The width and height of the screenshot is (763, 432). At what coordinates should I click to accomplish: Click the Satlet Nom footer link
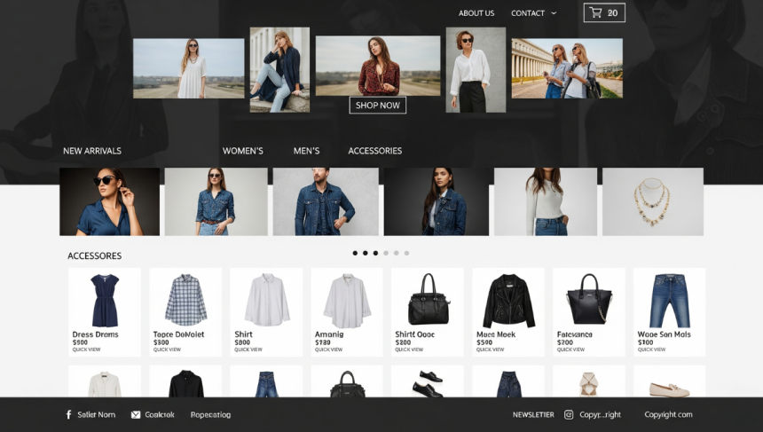[97, 414]
